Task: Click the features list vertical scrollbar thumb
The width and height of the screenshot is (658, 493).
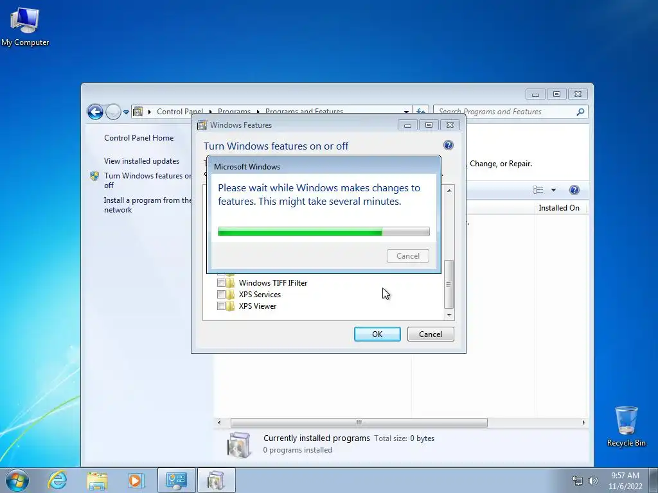Action: [x=449, y=284]
